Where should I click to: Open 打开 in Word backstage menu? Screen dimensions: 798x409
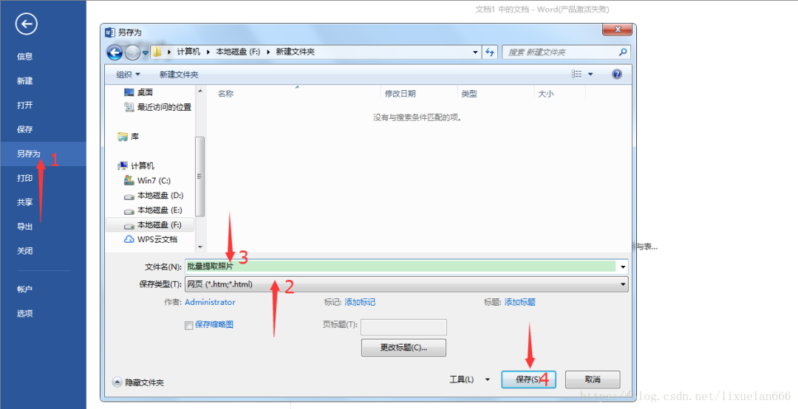tap(25, 106)
